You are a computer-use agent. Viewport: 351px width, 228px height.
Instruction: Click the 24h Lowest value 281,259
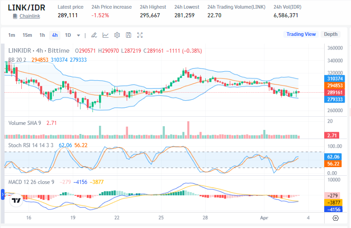184,15
